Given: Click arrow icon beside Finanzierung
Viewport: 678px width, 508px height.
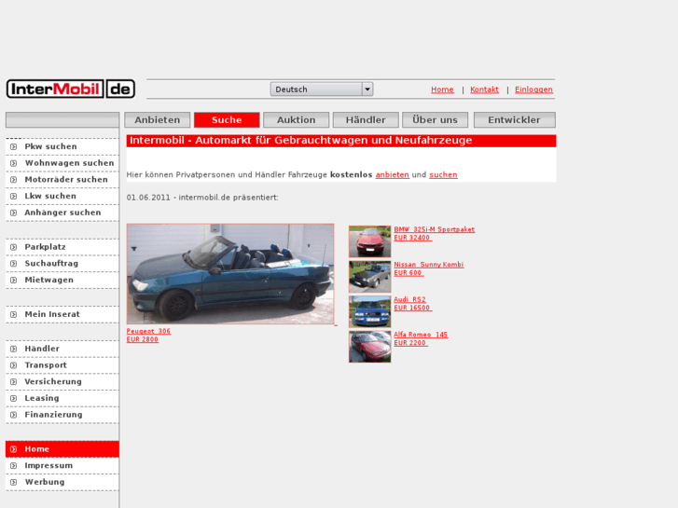Looking at the screenshot, I should 13,415.
